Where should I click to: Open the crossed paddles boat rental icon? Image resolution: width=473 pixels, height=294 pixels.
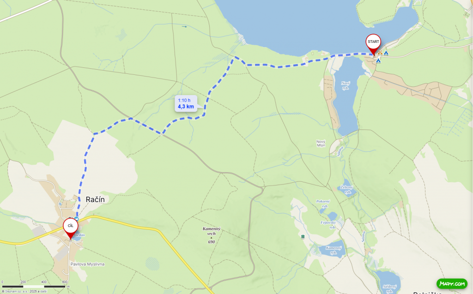380,53
